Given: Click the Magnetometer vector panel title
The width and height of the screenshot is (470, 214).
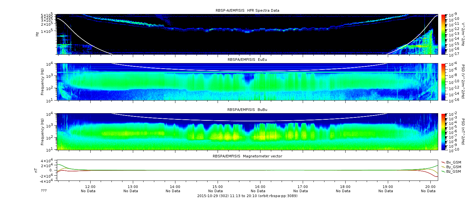Looking at the screenshot, I should [248, 156].
